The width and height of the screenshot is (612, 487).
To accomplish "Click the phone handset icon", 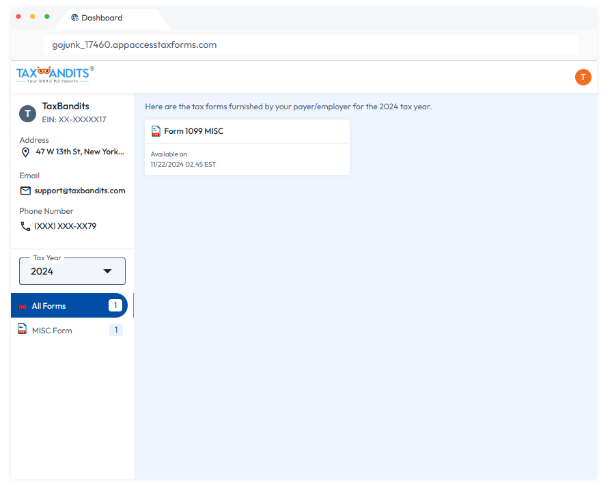I will (x=26, y=226).
